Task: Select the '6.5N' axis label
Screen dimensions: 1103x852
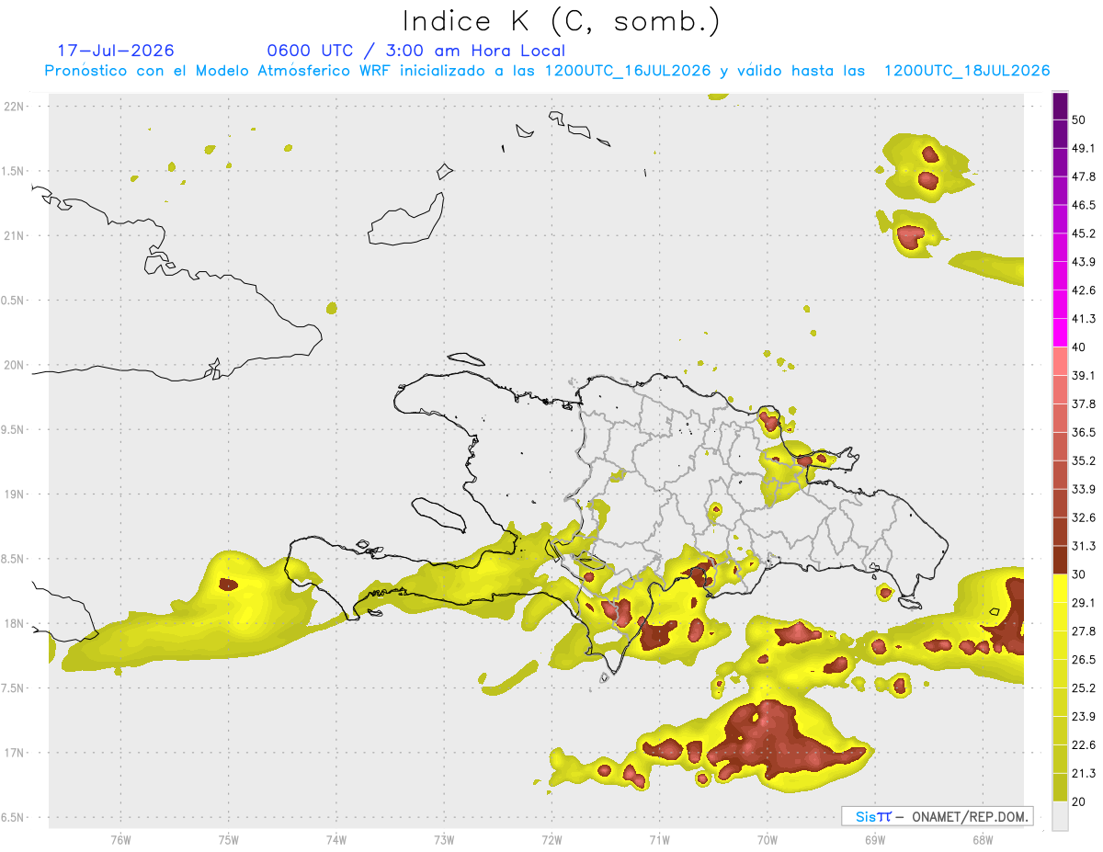Action: (x=15, y=817)
